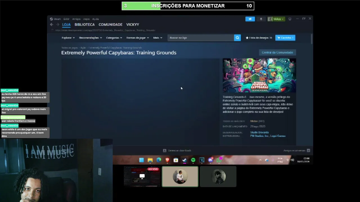The image size is (360, 202).
Task: Switch to the COMUNIDADE tab
Action: 111,24
